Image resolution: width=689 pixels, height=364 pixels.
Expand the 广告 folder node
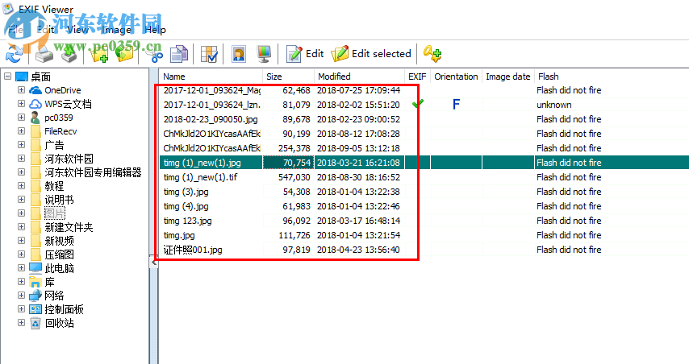(x=21, y=144)
